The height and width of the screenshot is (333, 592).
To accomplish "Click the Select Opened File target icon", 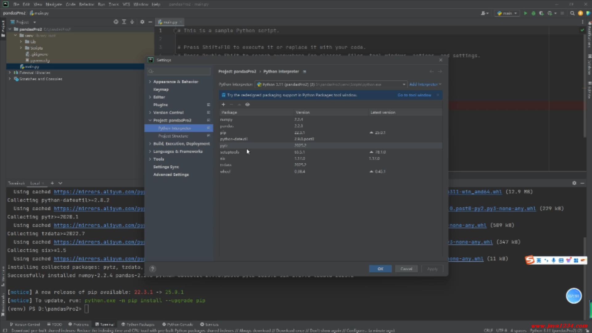I will tap(116, 22).
